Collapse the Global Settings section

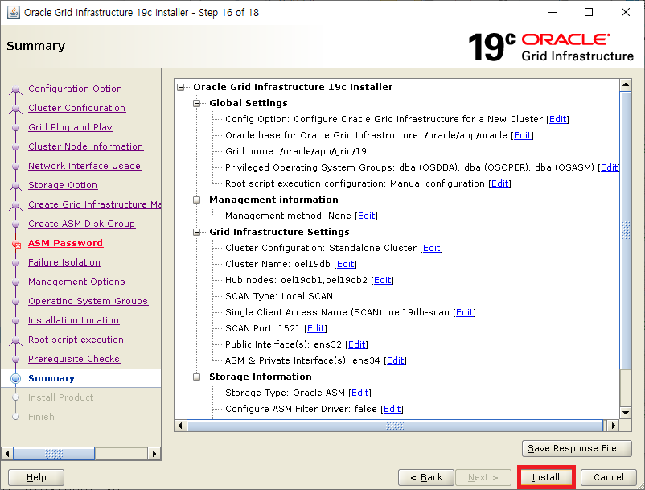[x=196, y=103]
